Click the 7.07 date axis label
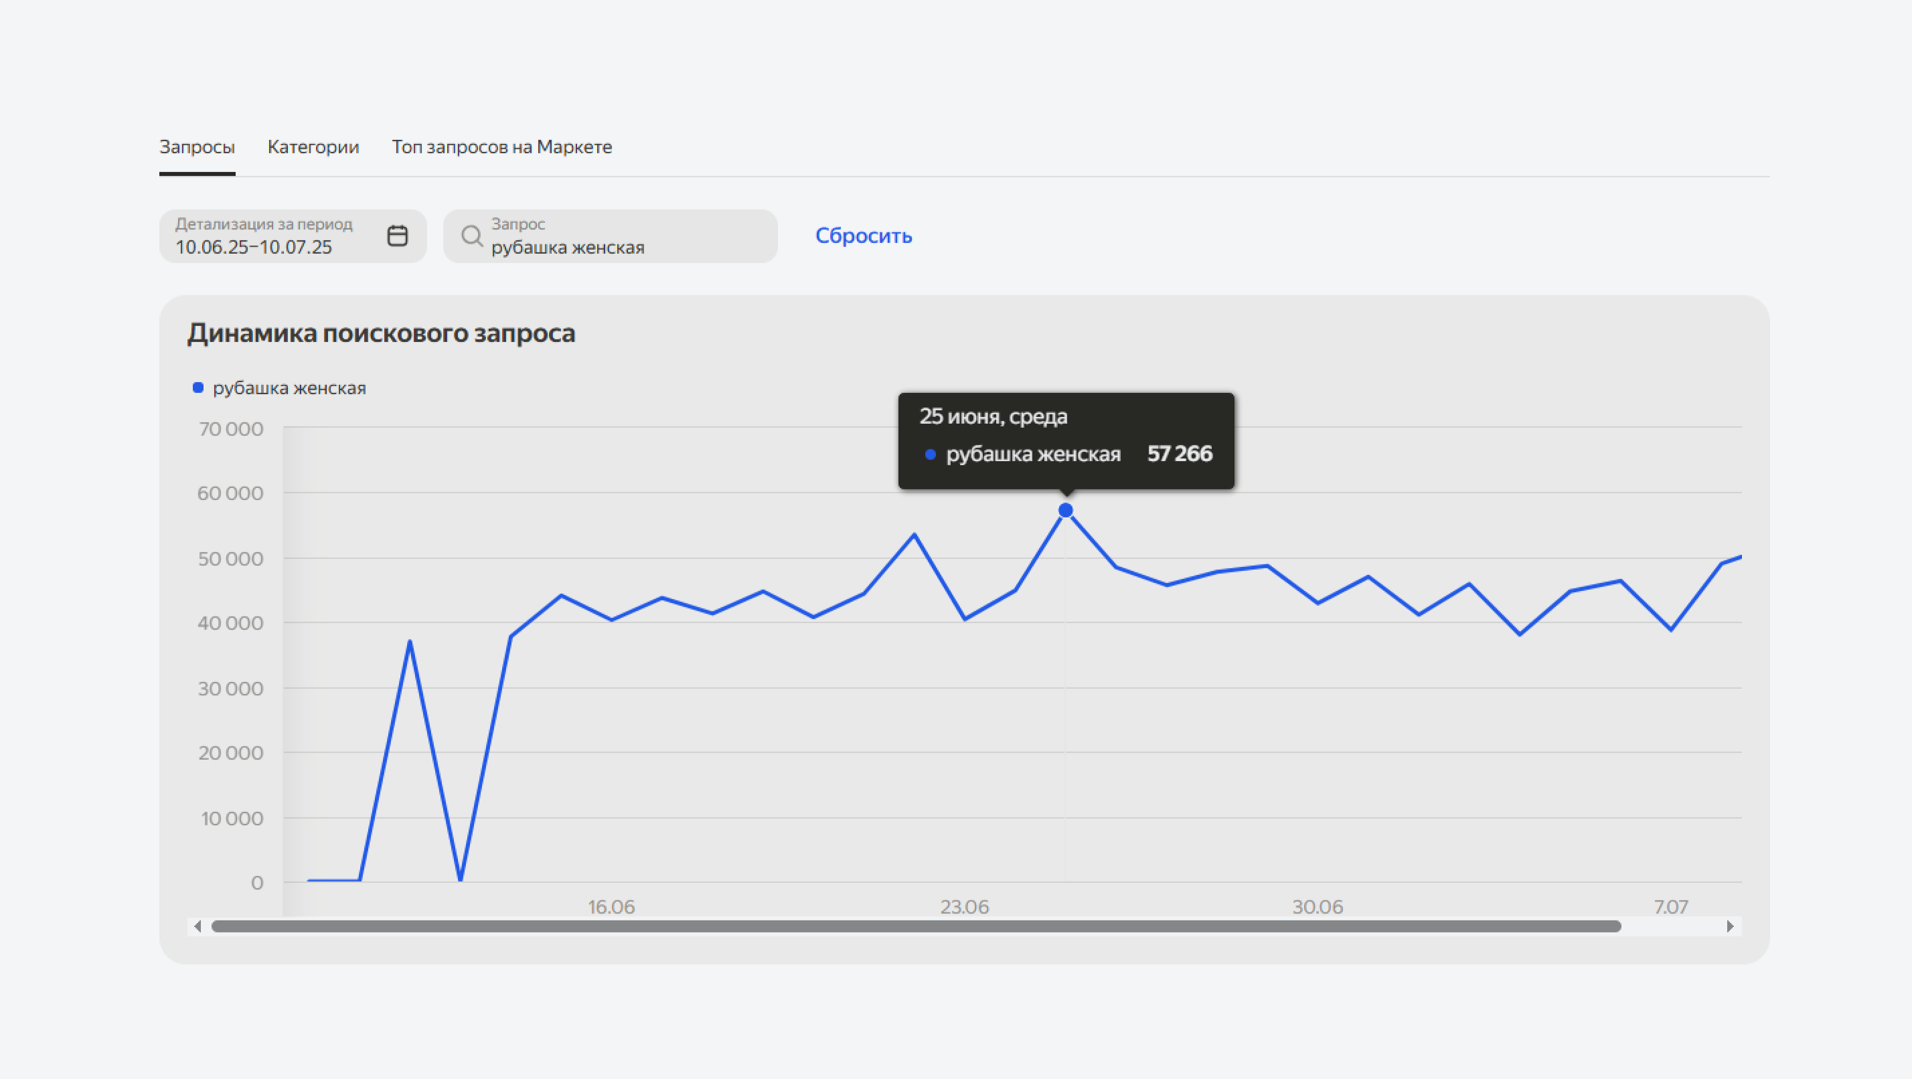 point(1671,907)
